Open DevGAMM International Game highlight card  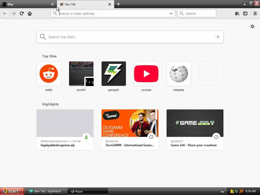coord(130,130)
